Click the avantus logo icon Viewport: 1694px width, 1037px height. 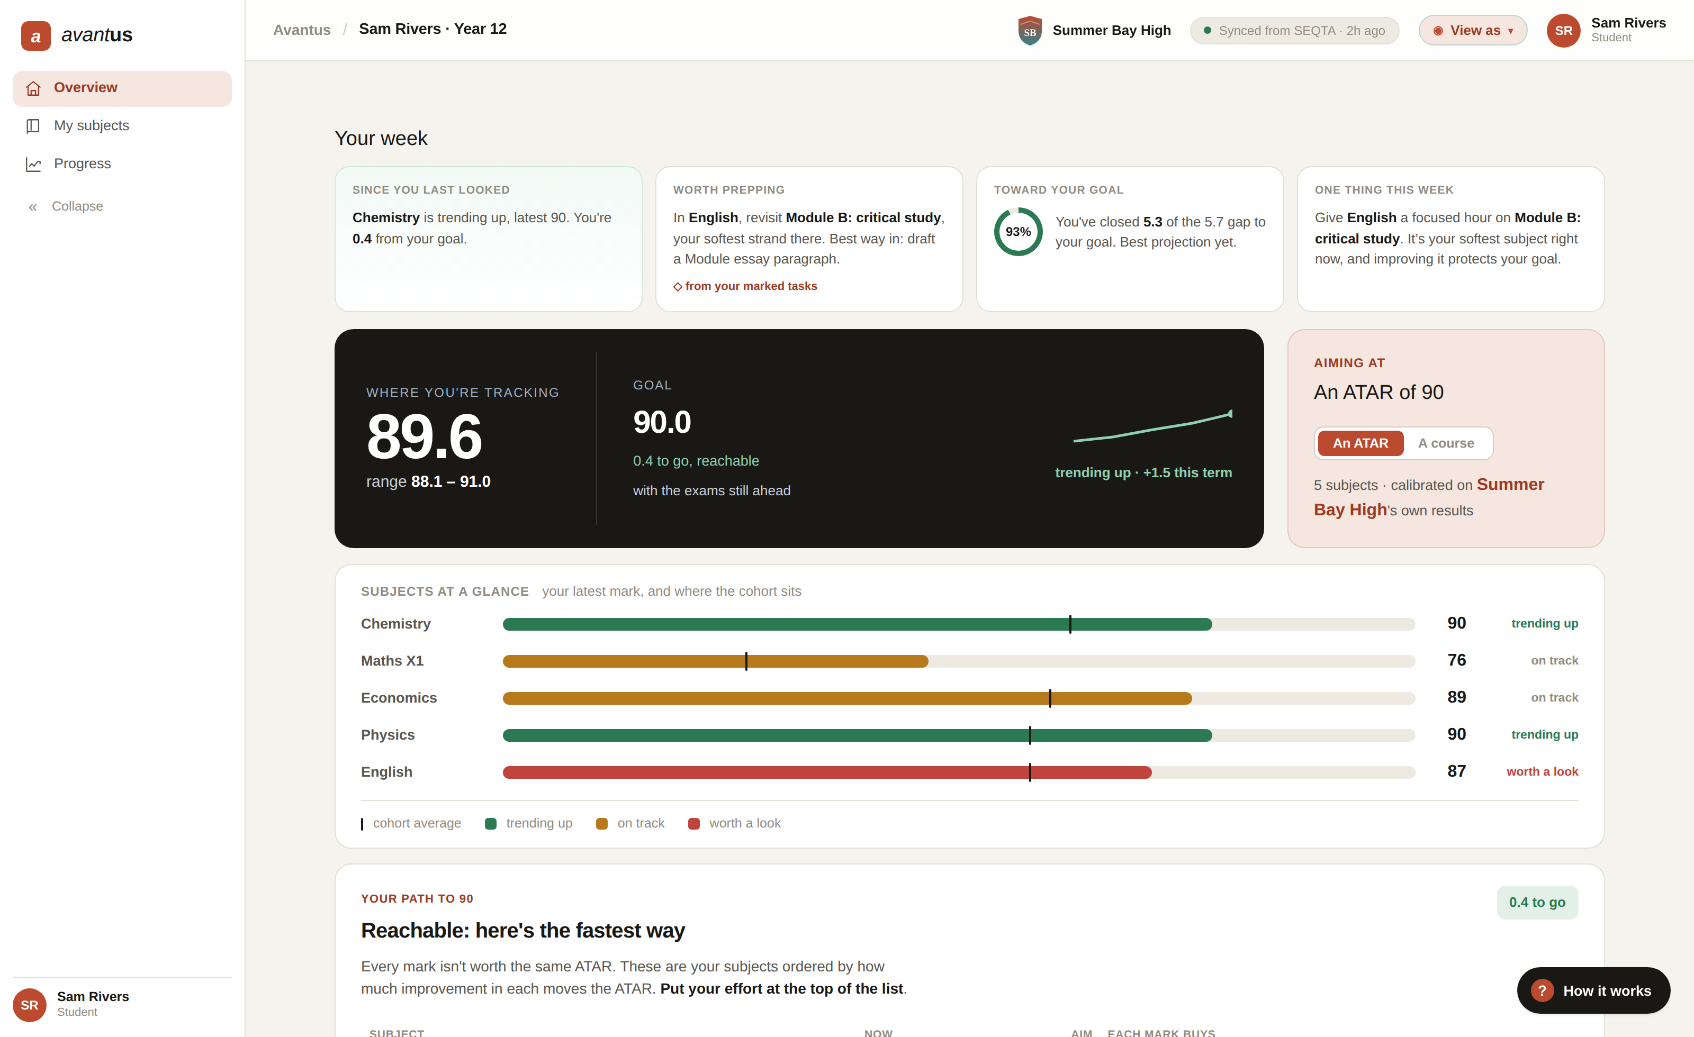click(36, 35)
